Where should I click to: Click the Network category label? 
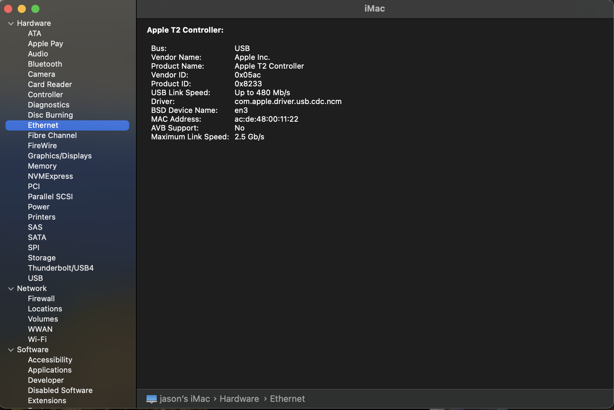point(32,288)
